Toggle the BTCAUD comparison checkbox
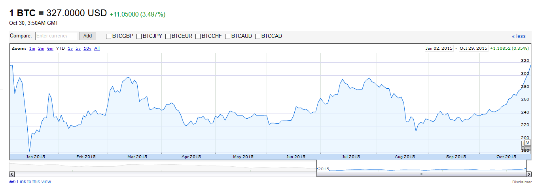Screen dimensions: 536x190 click(227, 36)
